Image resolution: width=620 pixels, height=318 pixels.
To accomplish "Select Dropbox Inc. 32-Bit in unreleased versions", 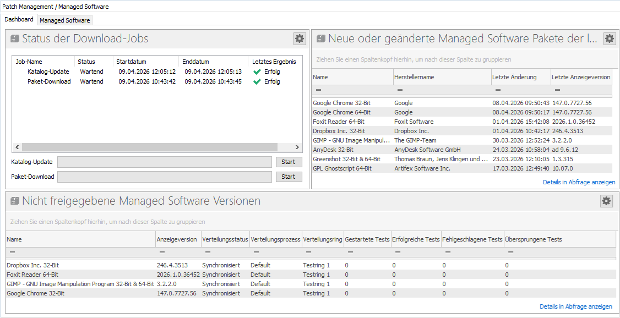I will [x=309, y=265].
